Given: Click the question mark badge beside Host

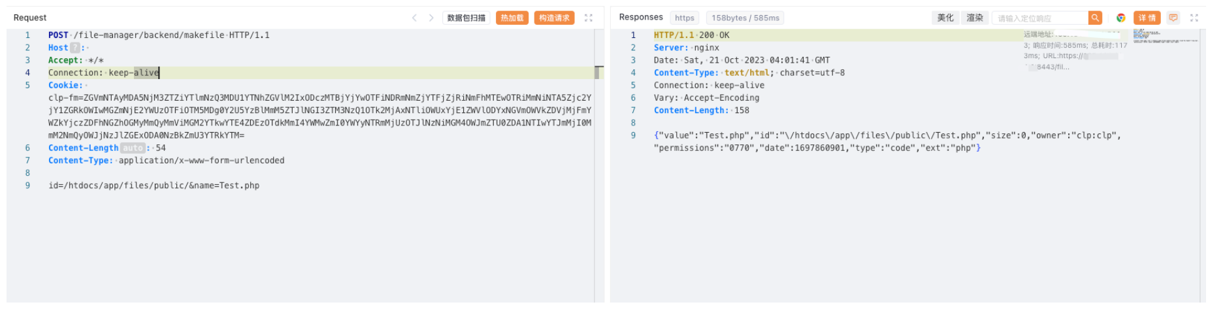Looking at the screenshot, I should 75,48.
